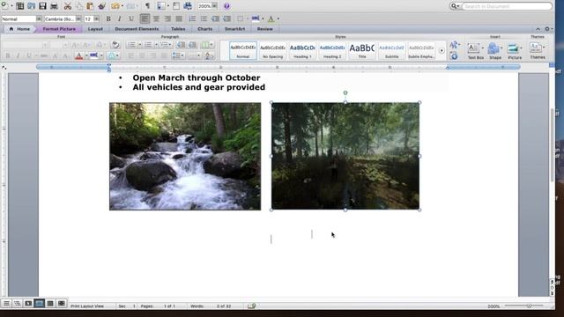
Task: Click the Save floppy disk icon
Action: point(43,6)
